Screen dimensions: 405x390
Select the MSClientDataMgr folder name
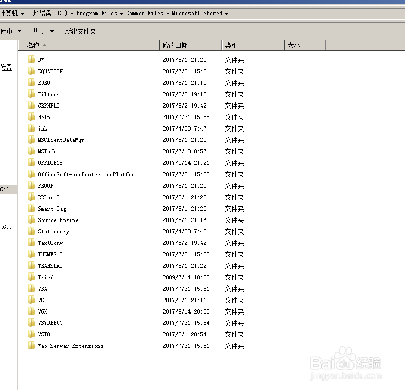[61, 140]
